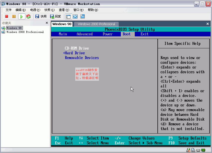
Task: Maximize the VMware Workstation window
Action: 202,4
